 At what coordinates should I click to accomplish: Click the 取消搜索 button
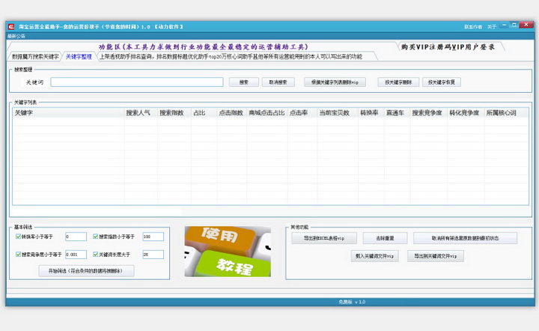click(x=278, y=82)
